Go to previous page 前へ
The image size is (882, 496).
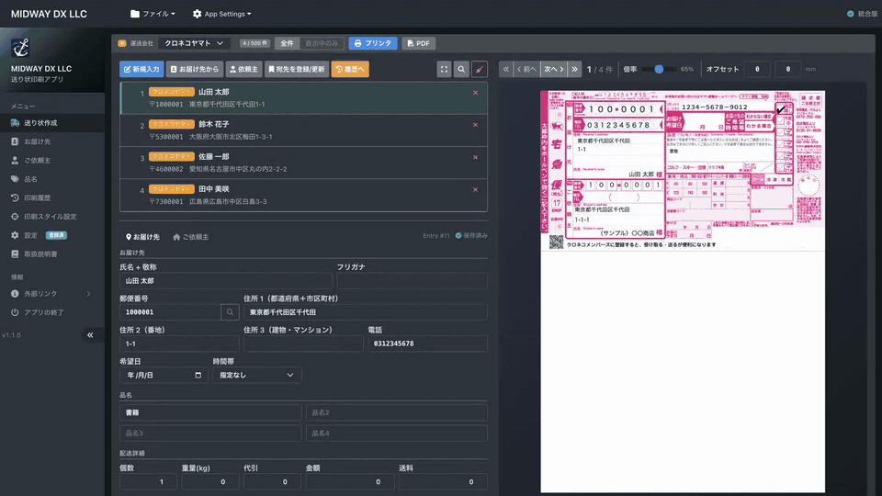point(526,69)
